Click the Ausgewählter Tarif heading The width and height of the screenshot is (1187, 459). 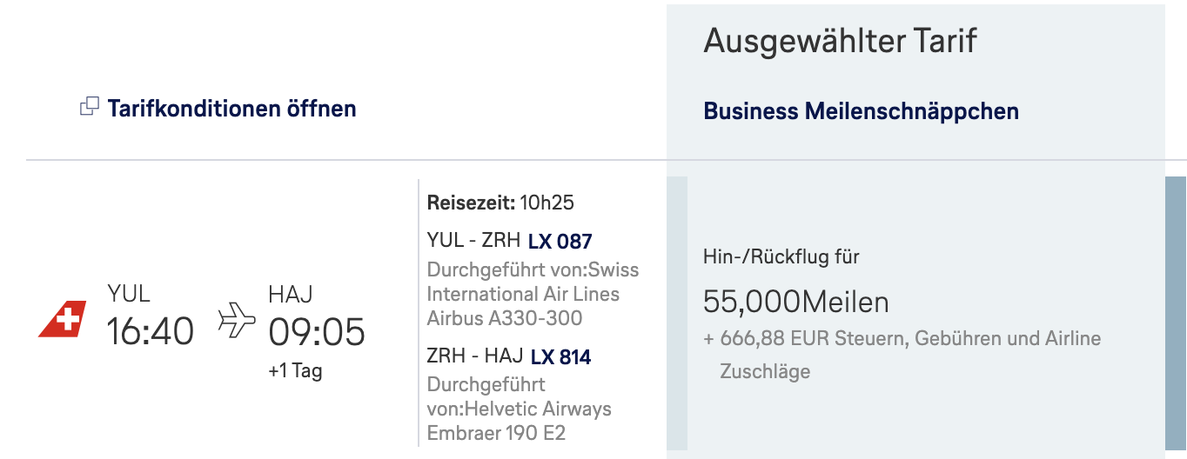tap(840, 41)
